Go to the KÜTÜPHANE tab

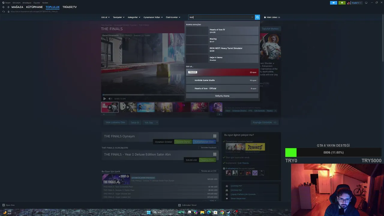(34, 7)
